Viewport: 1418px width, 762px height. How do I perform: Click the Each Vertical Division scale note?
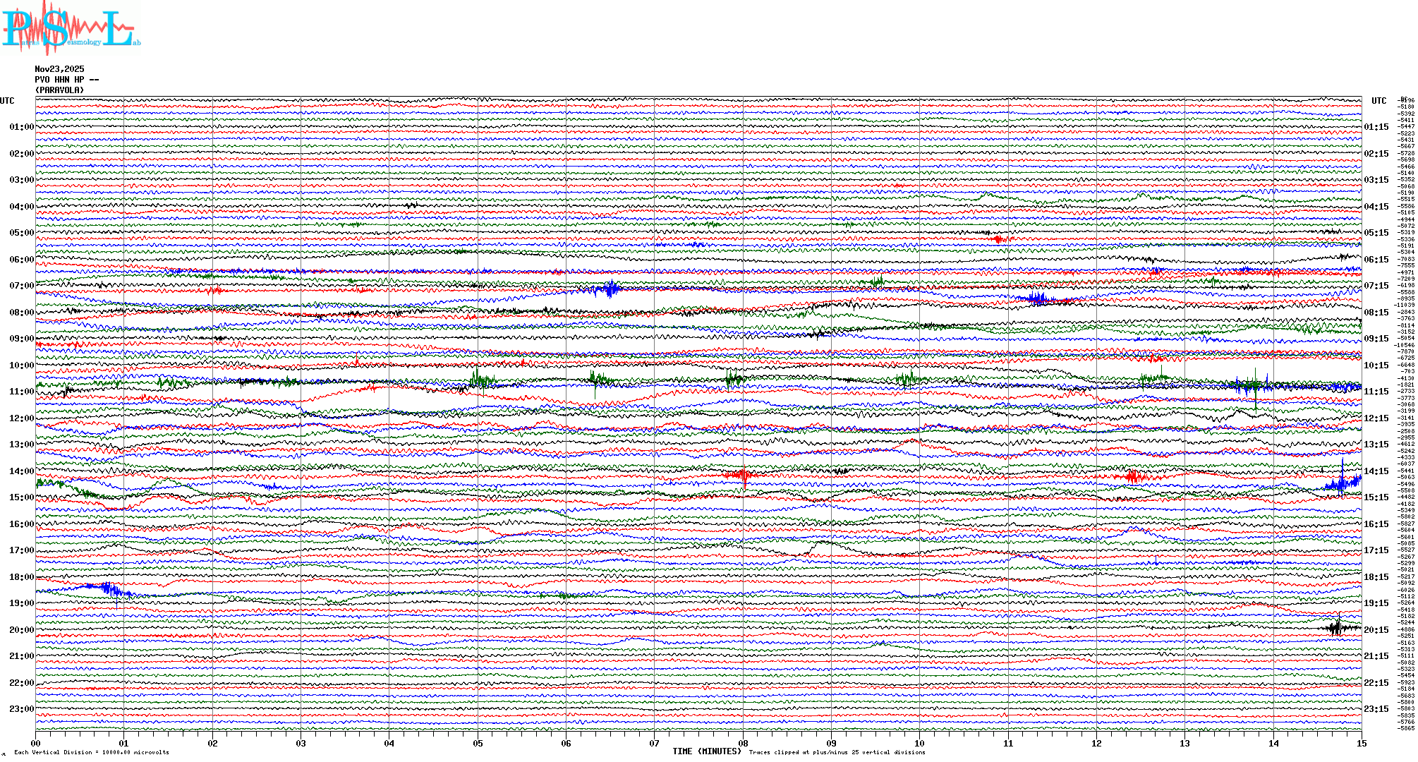(92, 752)
